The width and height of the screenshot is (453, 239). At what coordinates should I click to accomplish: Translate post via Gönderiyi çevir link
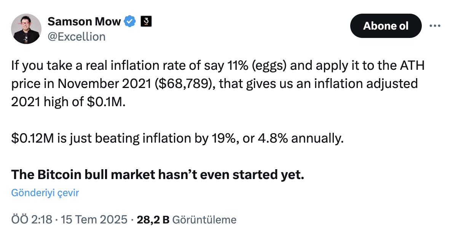45,193
